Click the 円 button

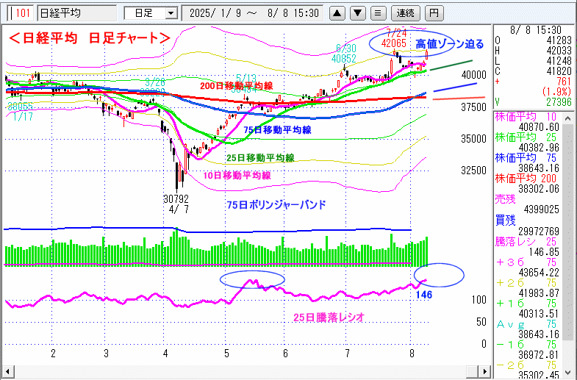[x=434, y=14]
